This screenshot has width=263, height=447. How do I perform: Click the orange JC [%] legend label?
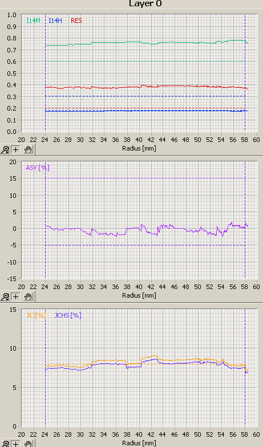point(36,315)
